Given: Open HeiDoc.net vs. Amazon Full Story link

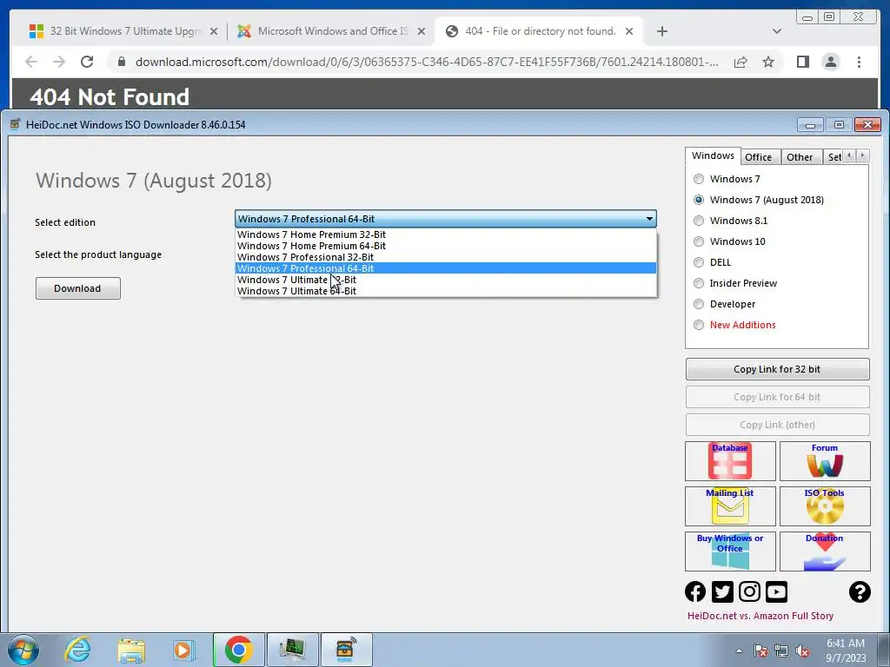Looking at the screenshot, I should pos(760,616).
